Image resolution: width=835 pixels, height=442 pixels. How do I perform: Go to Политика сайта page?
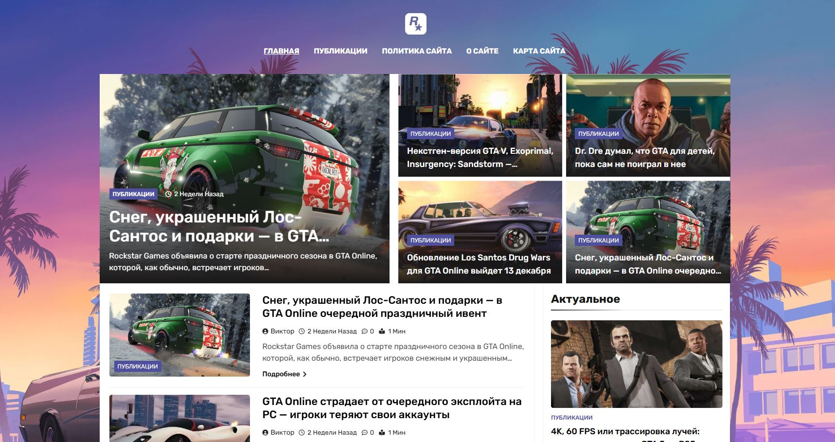417,51
